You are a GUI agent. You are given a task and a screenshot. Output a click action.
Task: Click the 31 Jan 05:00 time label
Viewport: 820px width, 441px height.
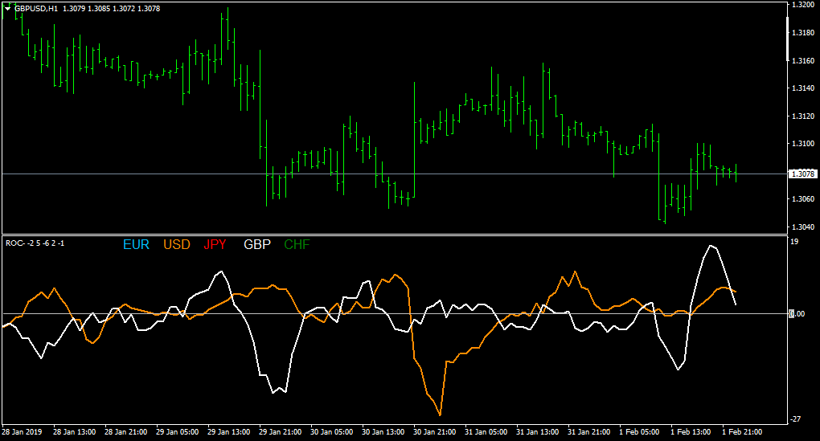pyautogui.click(x=486, y=432)
